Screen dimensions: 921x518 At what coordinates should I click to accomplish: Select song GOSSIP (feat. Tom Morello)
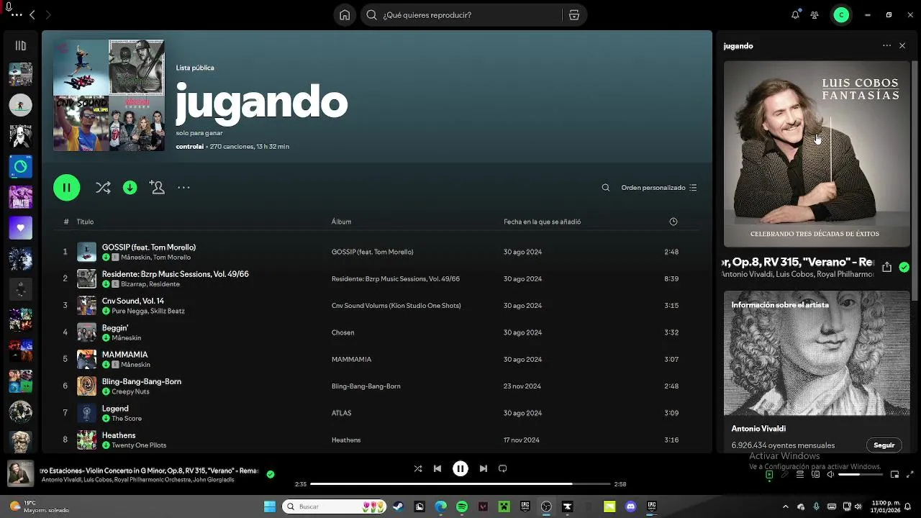[x=149, y=247]
